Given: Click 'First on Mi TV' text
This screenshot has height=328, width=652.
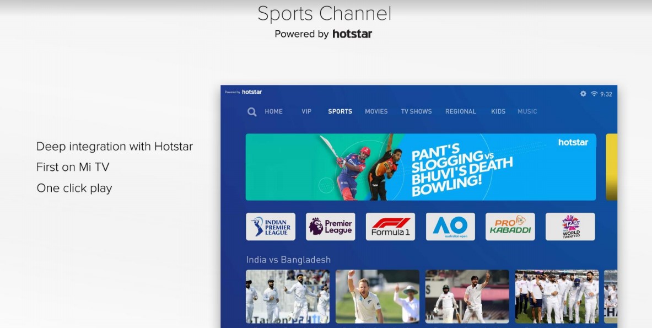Looking at the screenshot, I should click(73, 167).
